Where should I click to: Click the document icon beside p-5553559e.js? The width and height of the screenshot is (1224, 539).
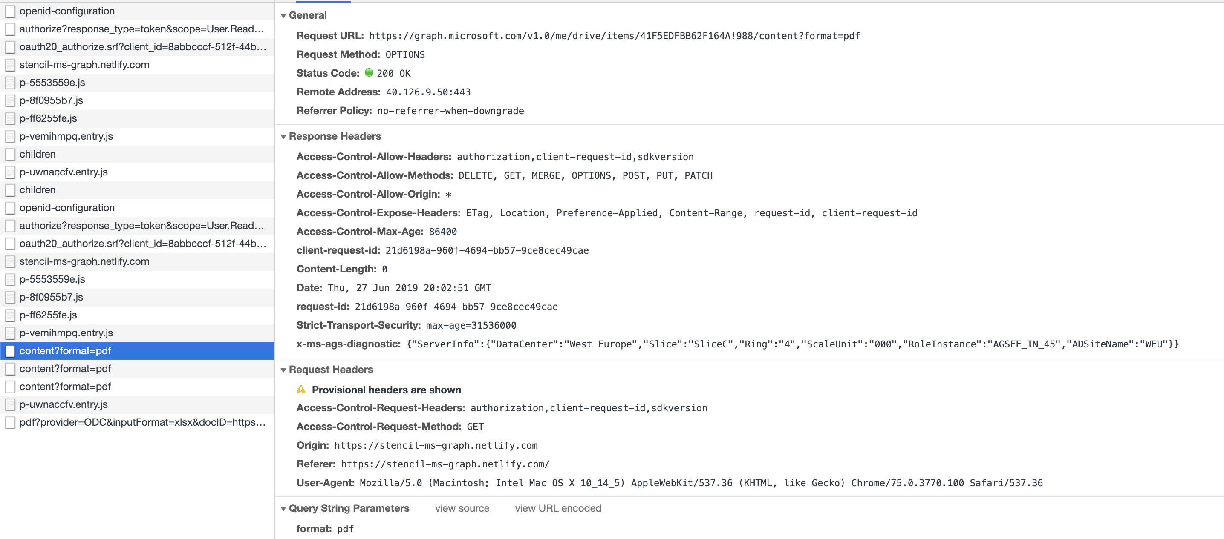(10, 82)
